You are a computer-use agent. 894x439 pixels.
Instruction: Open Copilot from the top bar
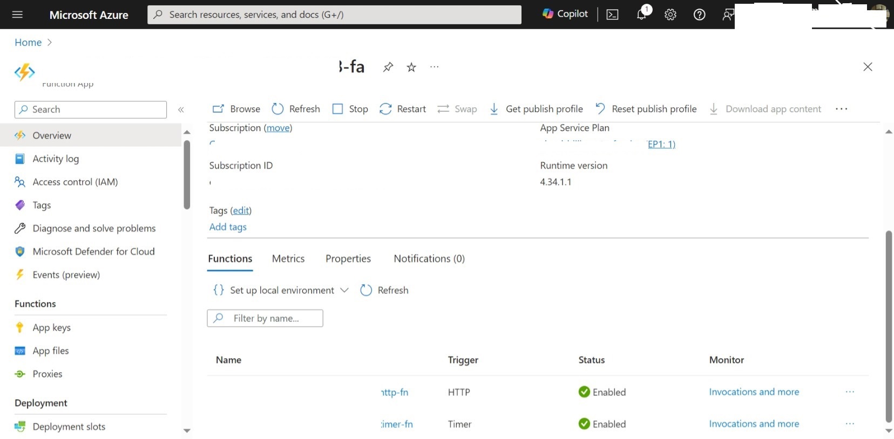coord(565,14)
